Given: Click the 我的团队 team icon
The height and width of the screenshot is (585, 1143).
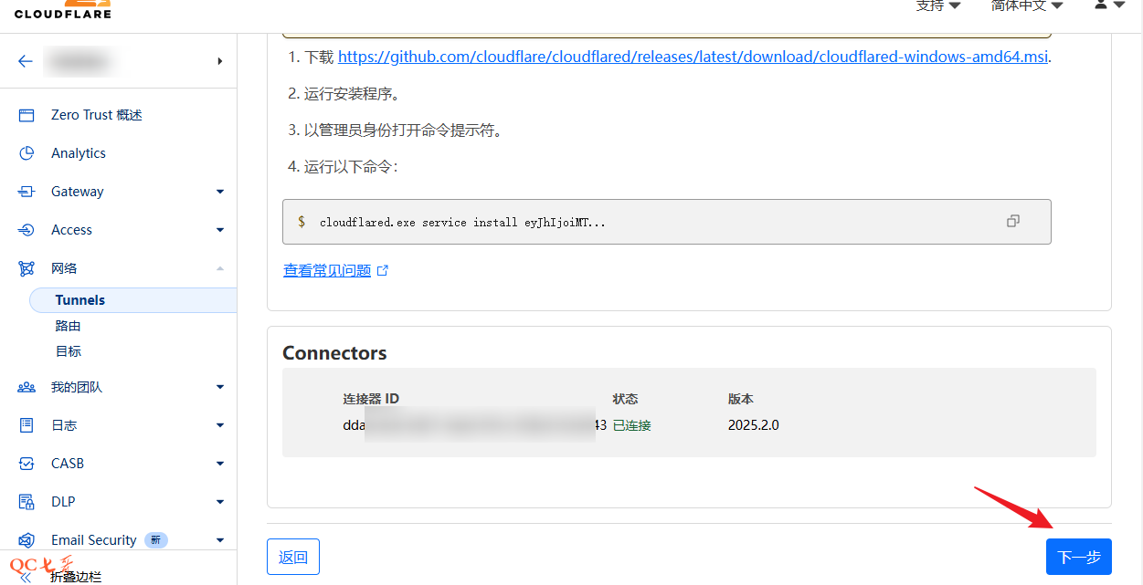Looking at the screenshot, I should click(26, 387).
